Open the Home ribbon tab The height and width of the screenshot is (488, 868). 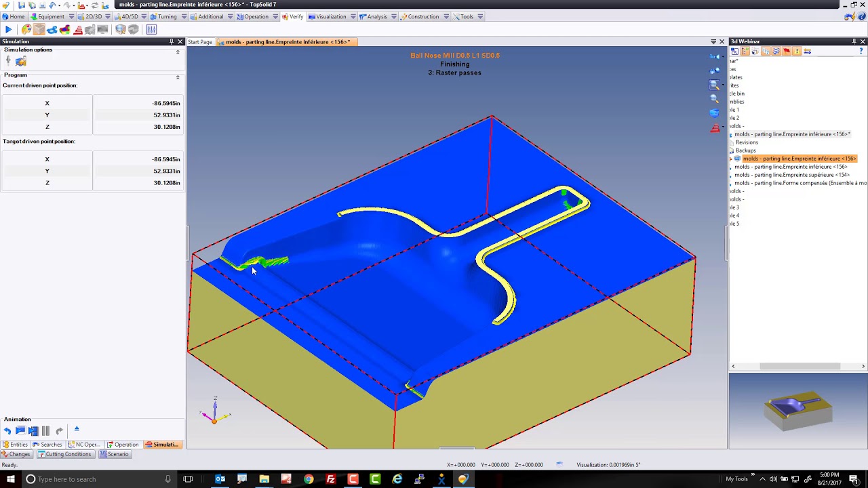tap(14, 16)
